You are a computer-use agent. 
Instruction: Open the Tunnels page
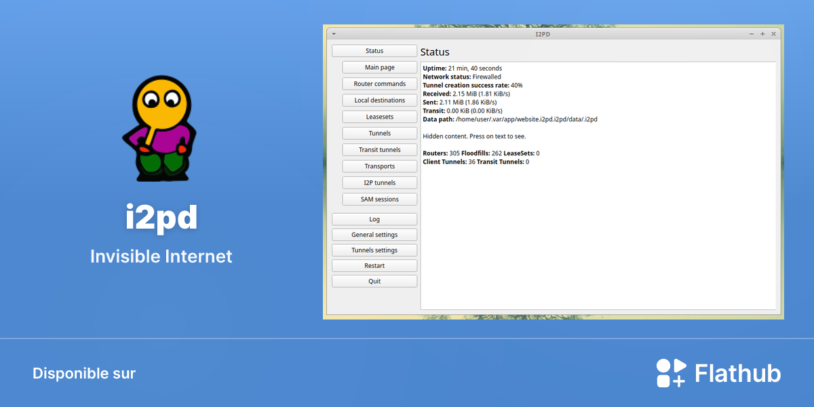pos(380,133)
